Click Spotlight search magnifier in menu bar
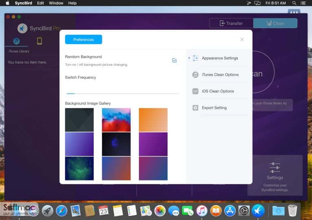The image size is (312, 220). pyautogui.click(x=294, y=3)
